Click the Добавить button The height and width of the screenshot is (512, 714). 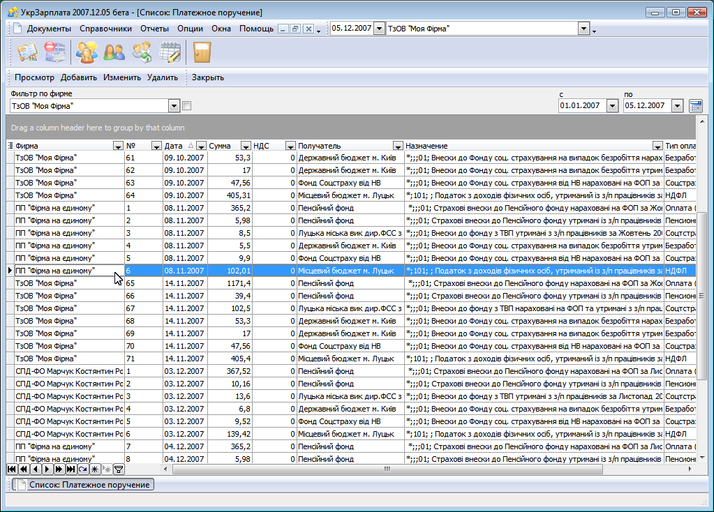78,77
